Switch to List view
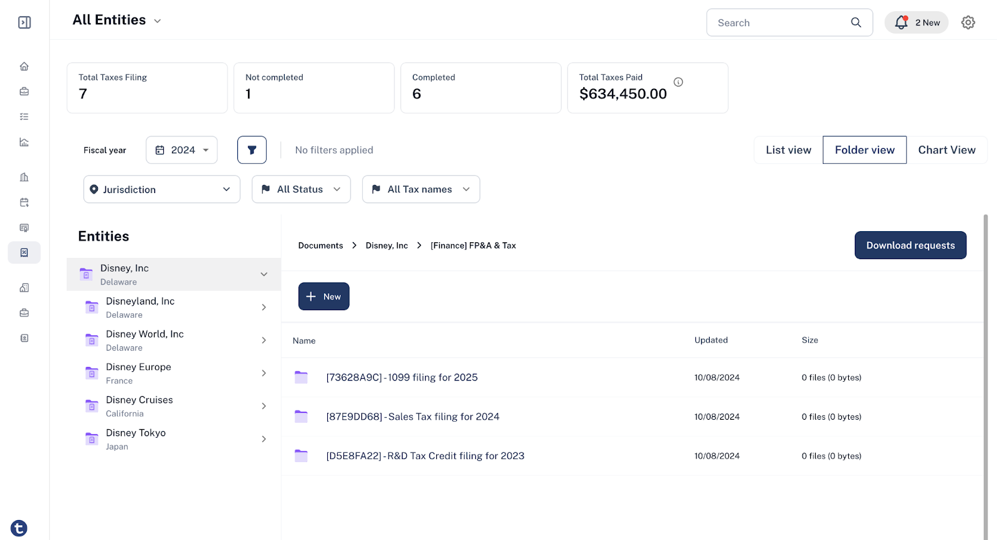This screenshot has width=997, height=540. (788, 150)
